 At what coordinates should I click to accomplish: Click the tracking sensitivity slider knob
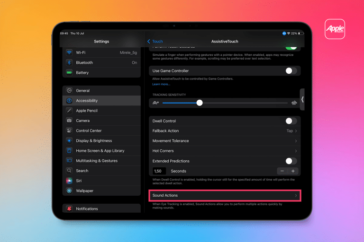coord(200,103)
